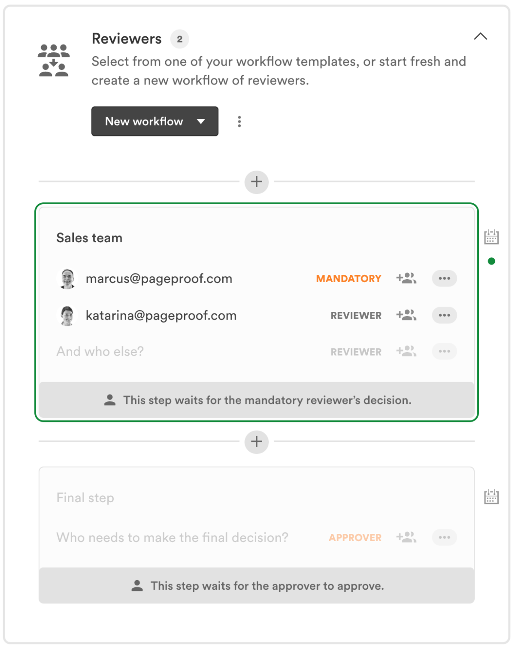515x648 pixels.
Task: Toggle REVIEWER status for katarina@pageproof.com
Action: [x=356, y=315]
